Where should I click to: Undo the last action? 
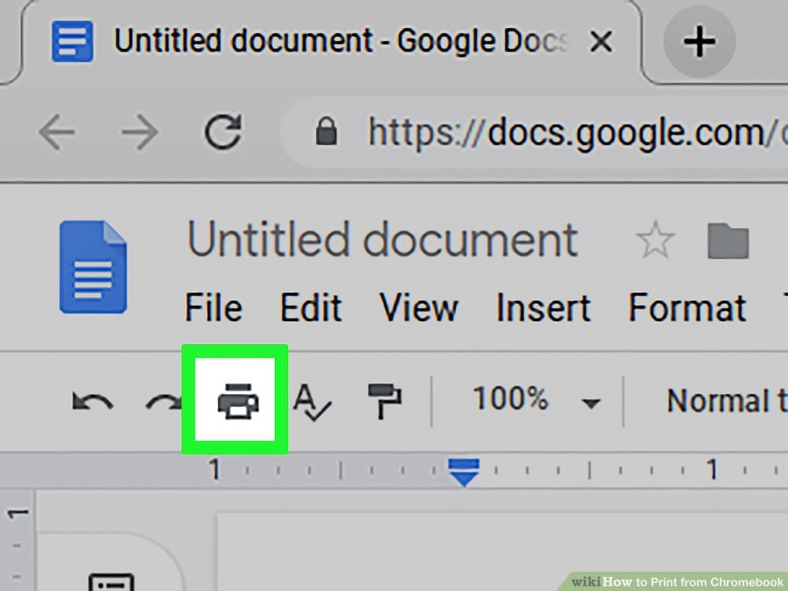pyautogui.click(x=93, y=402)
